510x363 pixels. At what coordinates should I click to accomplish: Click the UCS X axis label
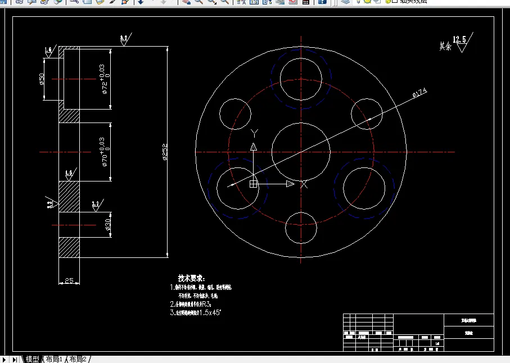coord(304,184)
